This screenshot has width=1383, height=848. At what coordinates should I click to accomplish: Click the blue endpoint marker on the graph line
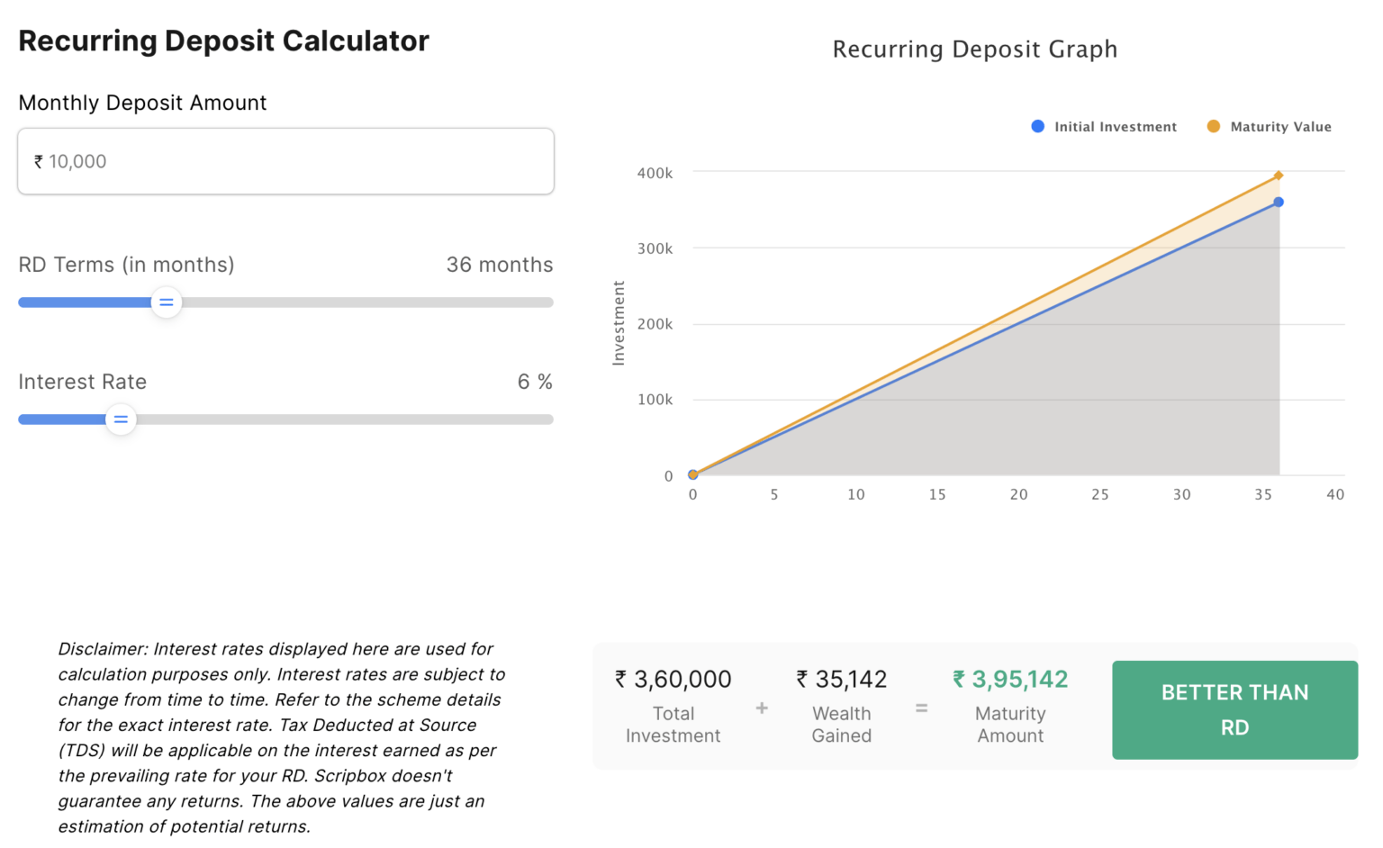click(1278, 203)
